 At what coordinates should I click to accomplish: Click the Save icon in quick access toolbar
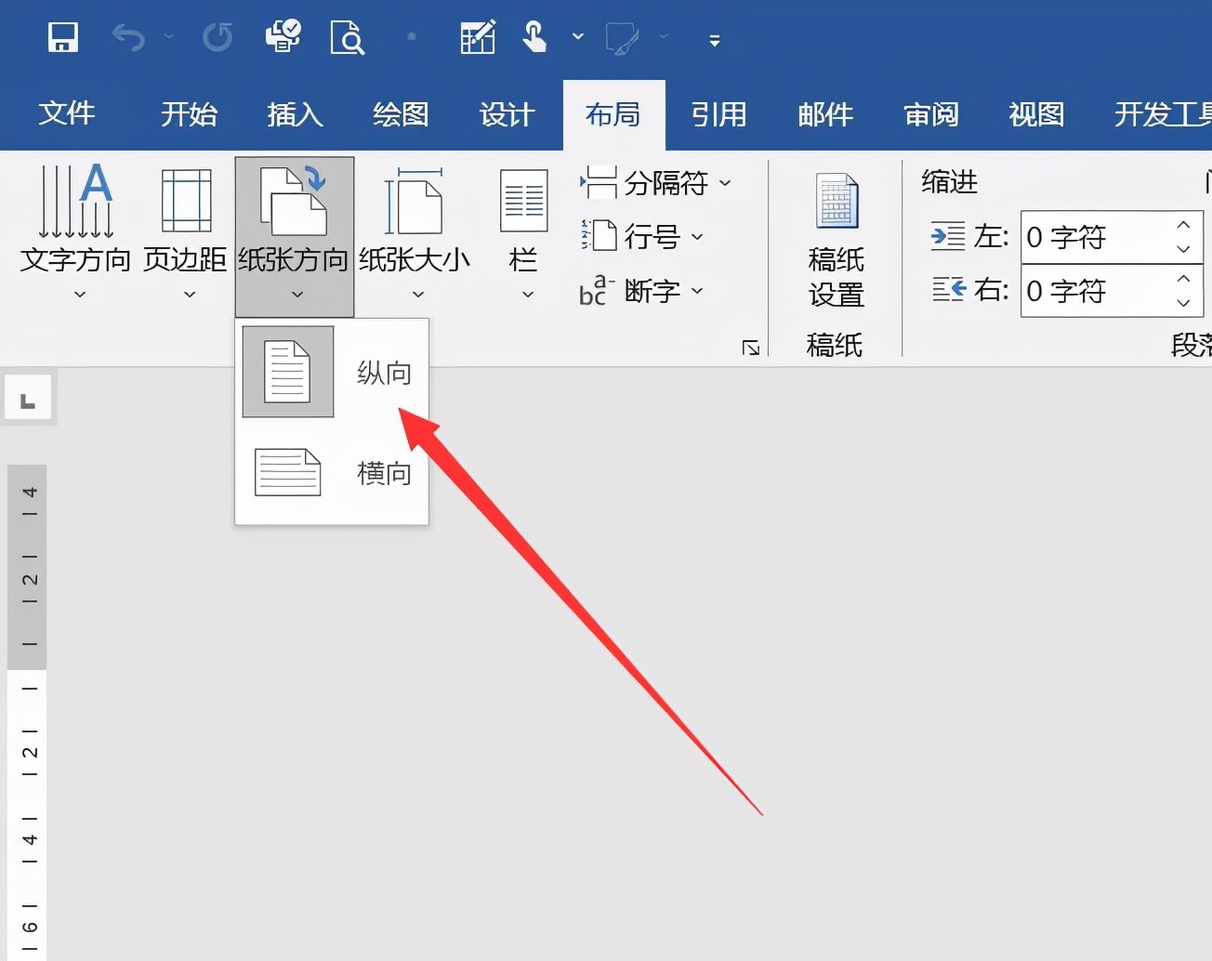[63, 38]
